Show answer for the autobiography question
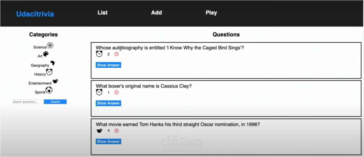This screenshot has height=157, width=364. (x=108, y=65)
